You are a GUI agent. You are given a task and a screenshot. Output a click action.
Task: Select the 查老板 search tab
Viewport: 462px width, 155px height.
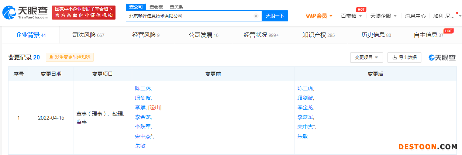tap(156, 7)
